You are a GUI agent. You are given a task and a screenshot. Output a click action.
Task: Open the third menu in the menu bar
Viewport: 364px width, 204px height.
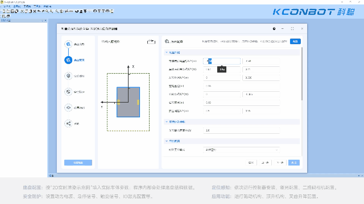click(x=27, y=6)
